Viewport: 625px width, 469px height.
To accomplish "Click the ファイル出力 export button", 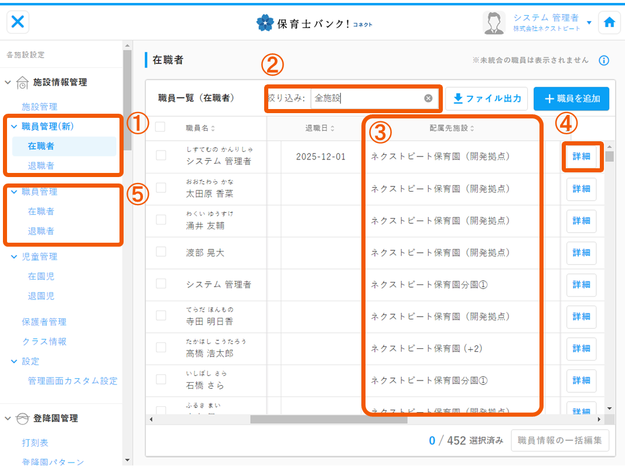I will click(487, 98).
